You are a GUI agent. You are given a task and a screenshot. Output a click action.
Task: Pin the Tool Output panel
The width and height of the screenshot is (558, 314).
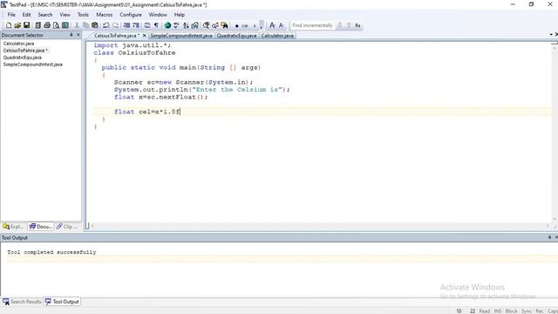[x=549, y=237]
